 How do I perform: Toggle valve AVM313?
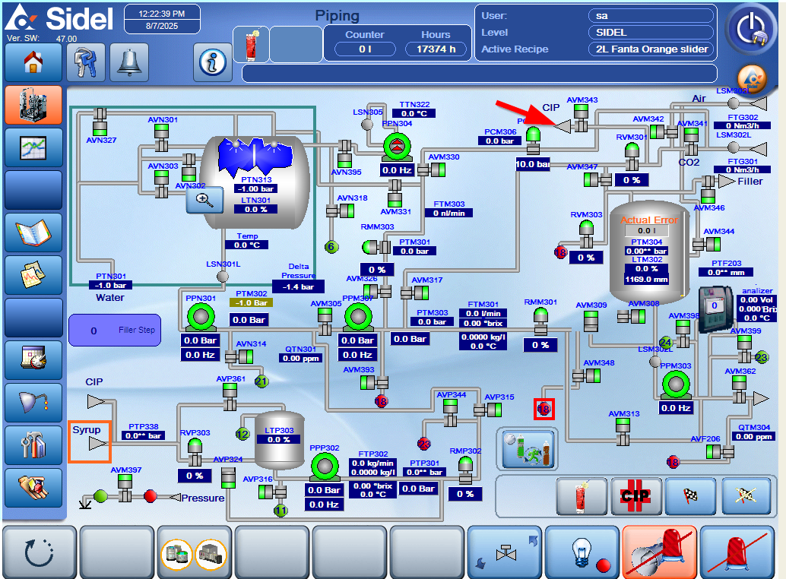pyautogui.click(x=623, y=432)
